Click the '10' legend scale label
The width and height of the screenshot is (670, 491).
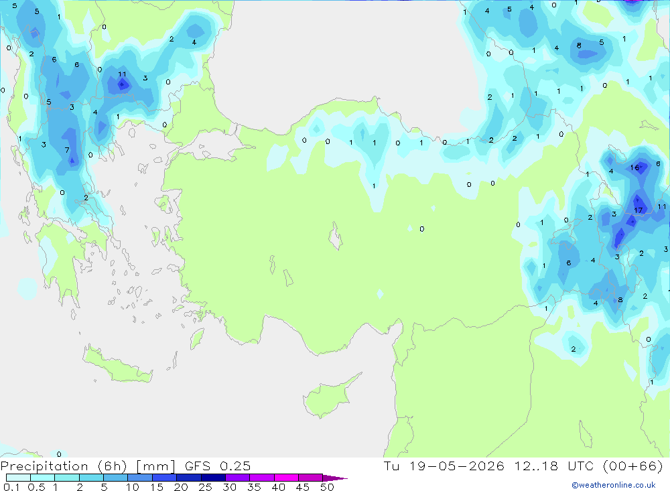click(x=133, y=487)
